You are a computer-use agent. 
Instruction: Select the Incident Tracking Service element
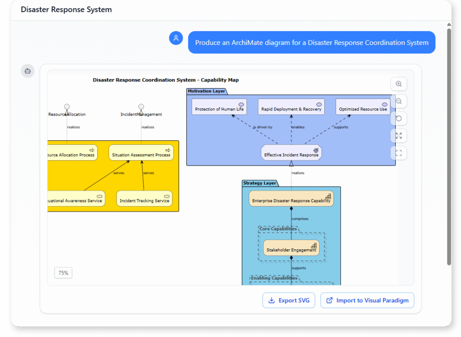pyautogui.click(x=144, y=198)
